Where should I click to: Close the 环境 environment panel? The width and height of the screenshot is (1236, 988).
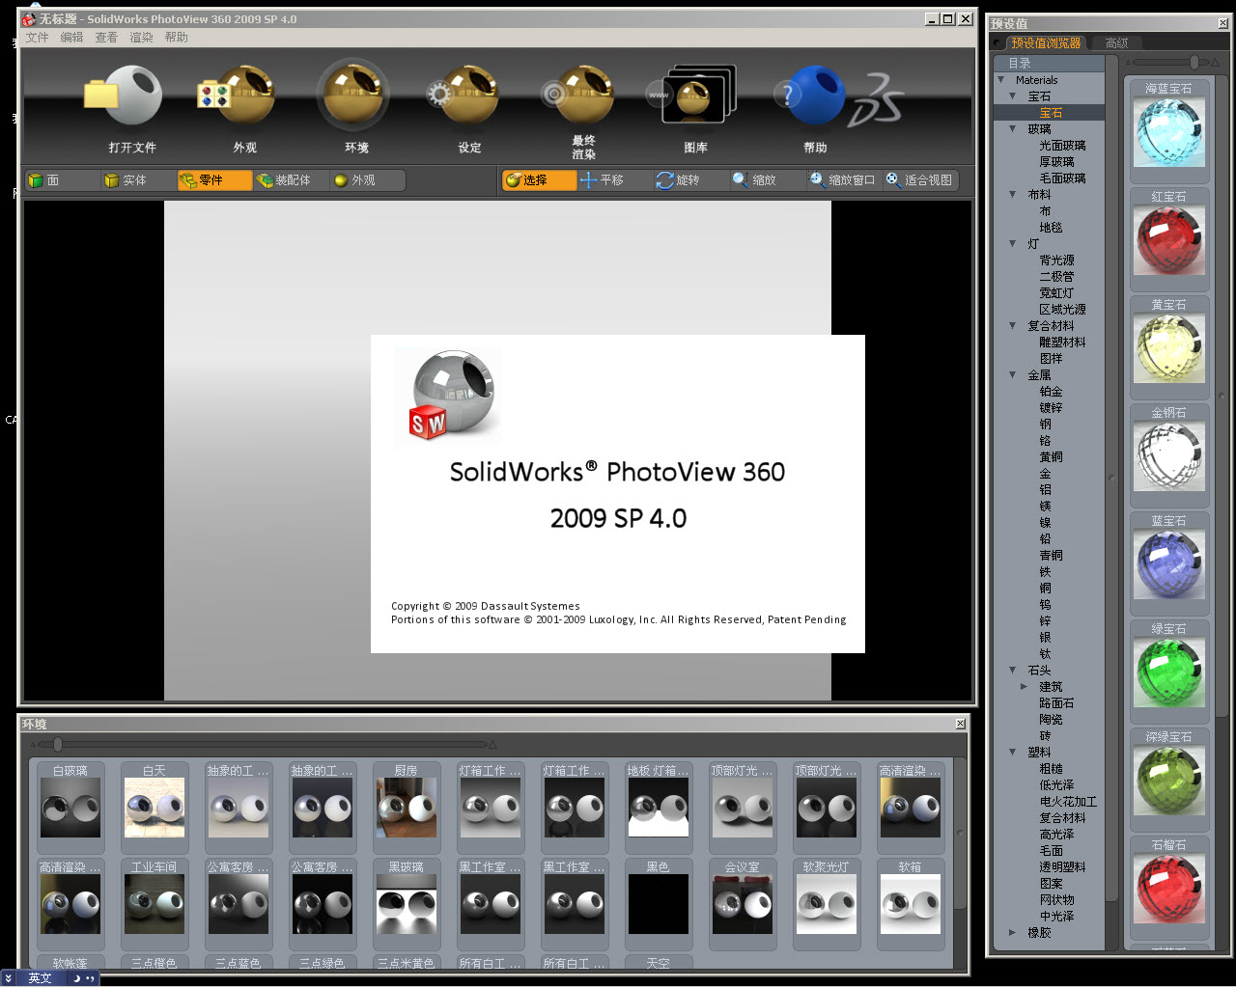961,724
